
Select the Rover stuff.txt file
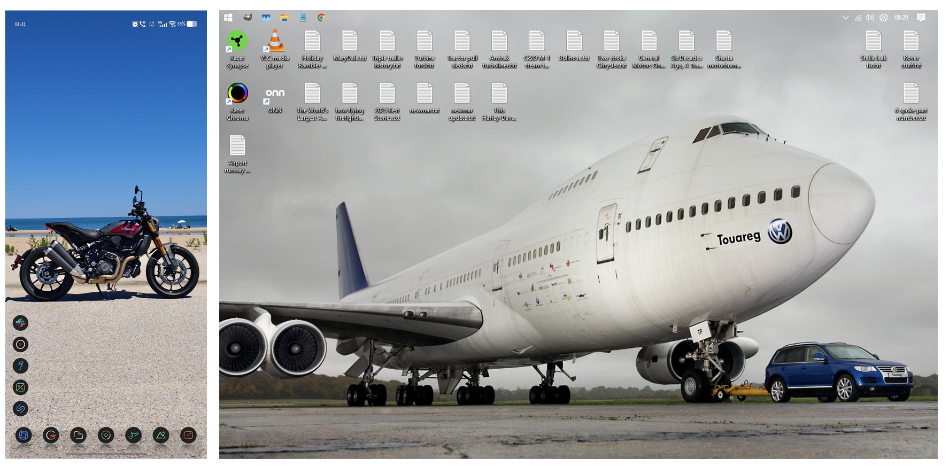(x=911, y=50)
